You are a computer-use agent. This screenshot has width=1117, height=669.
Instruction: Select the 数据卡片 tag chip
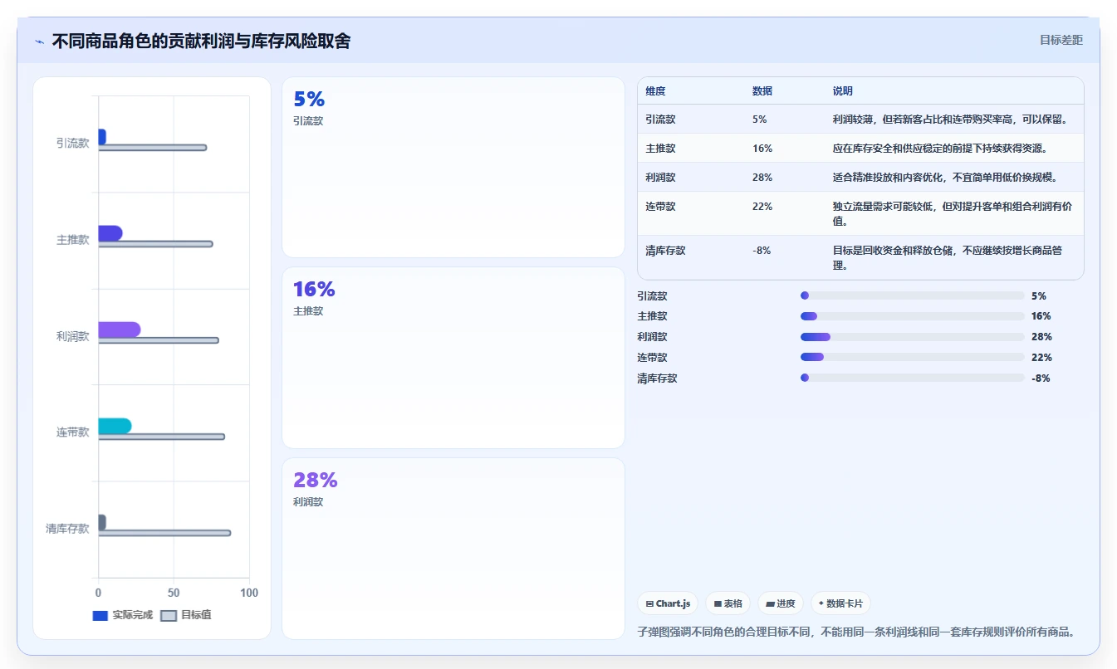coord(840,603)
